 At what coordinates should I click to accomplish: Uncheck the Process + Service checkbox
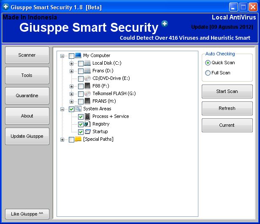[81, 117]
